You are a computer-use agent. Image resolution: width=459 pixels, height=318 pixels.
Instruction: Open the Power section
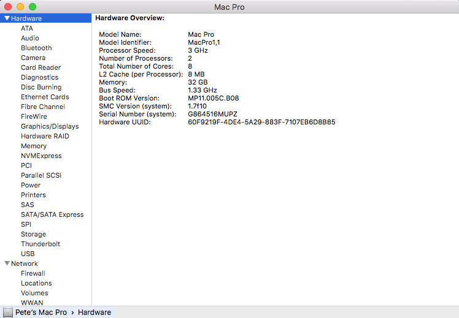tap(31, 185)
